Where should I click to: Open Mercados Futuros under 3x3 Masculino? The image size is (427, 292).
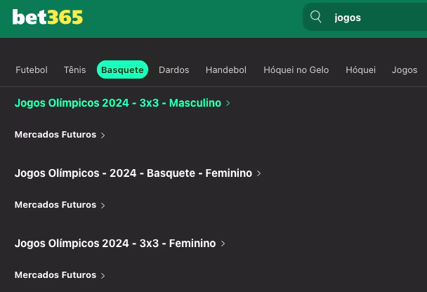click(x=55, y=135)
